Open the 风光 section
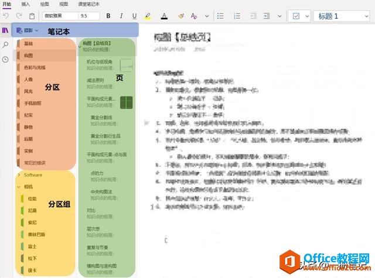Image resolution: width=375 pixels, height=278 pixels. tap(47, 91)
